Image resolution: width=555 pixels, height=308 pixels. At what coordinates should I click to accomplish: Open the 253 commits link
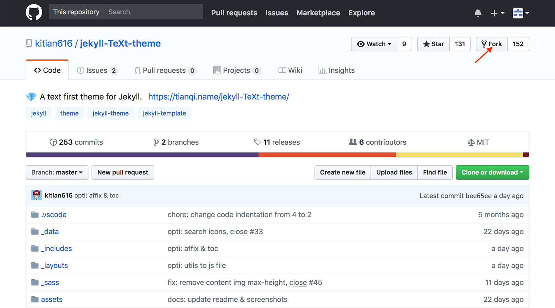click(76, 142)
